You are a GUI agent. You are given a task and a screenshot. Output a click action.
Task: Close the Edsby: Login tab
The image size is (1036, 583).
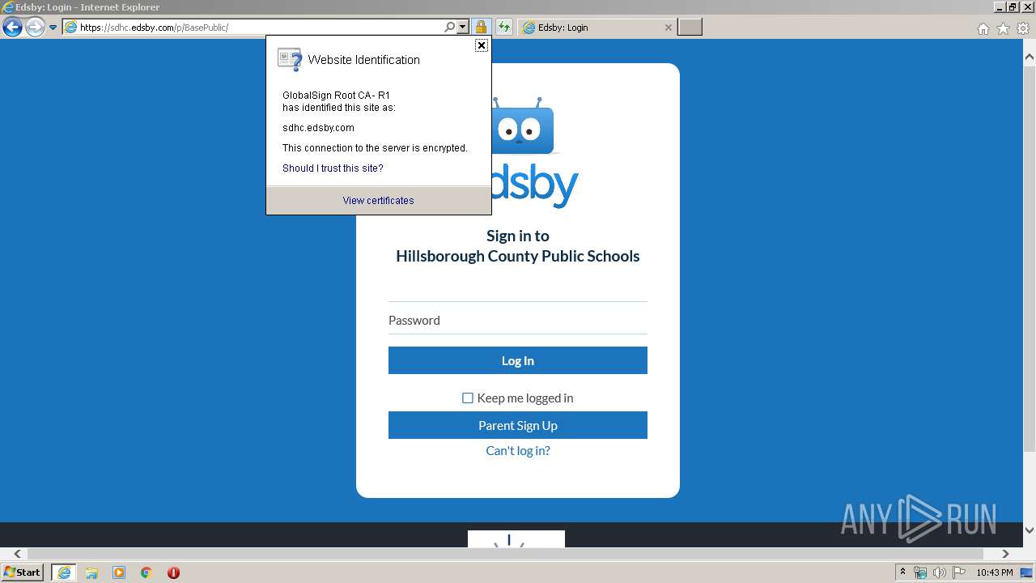(x=668, y=28)
